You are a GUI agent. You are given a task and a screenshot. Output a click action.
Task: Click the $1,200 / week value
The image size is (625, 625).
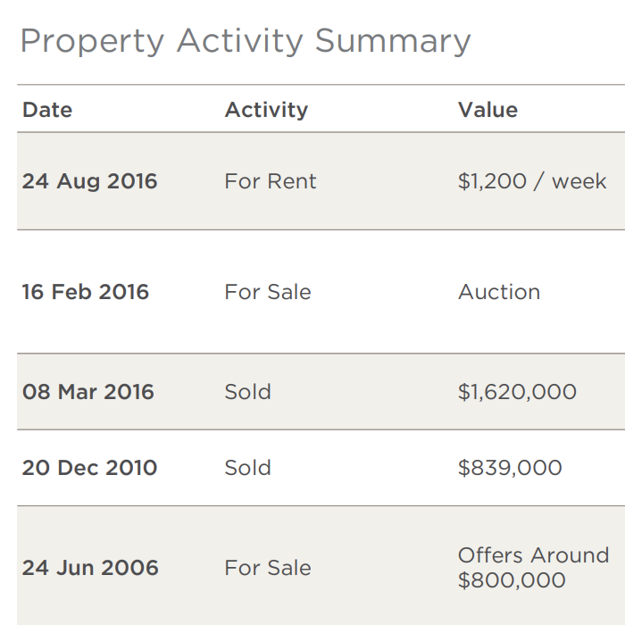[x=532, y=181]
